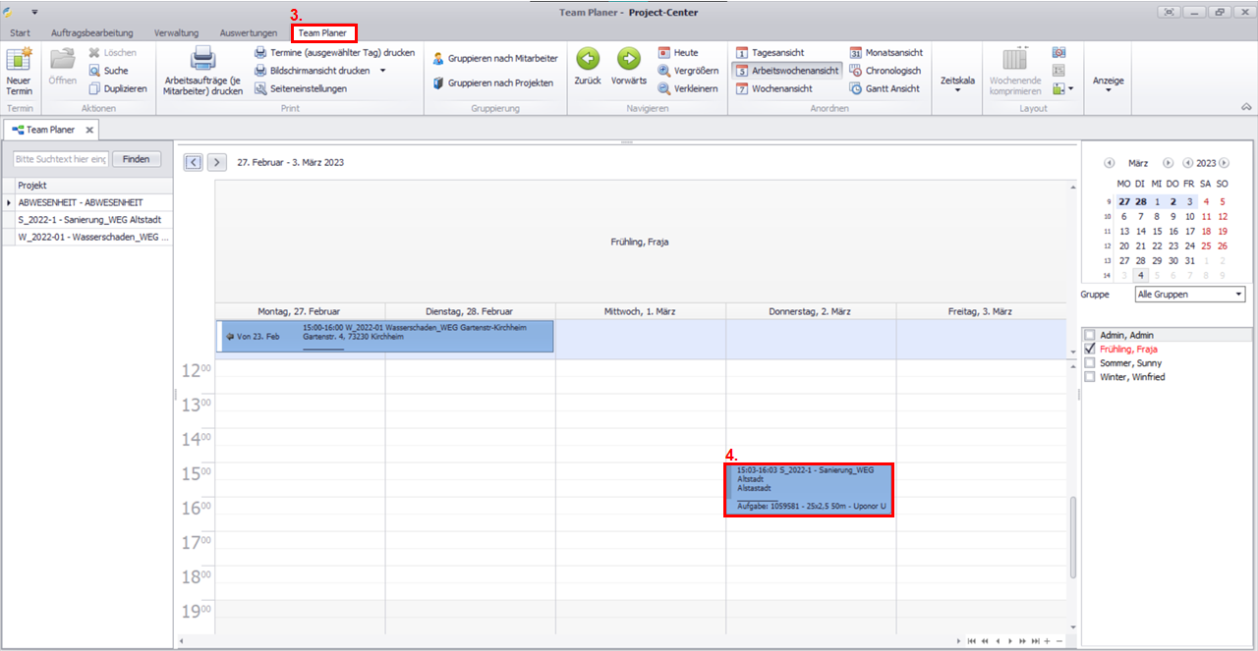Select the S_2022-1 Sanierung appointment on Thursday
Viewport: 1258px width, 651px height.
pos(809,490)
